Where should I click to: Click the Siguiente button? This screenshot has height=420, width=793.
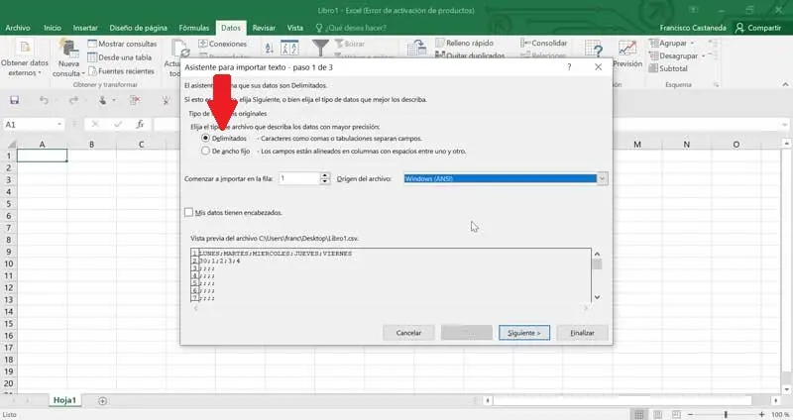(x=523, y=333)
